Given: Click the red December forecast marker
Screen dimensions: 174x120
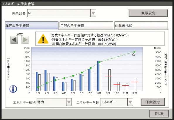Looking at the screenshot, I should tap(134, 82).
